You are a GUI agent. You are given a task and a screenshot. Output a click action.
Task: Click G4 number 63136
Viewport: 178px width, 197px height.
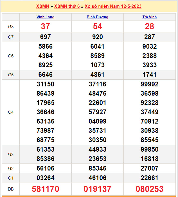[46, 121]
